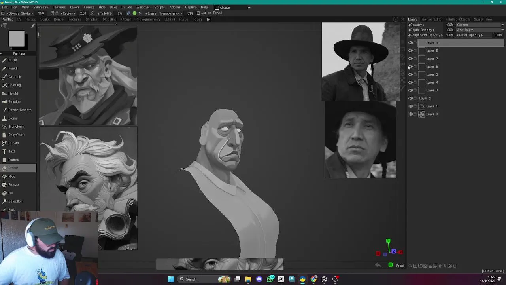
Task: Click the Falloff decrease arrow
Action: coord(98,13)
